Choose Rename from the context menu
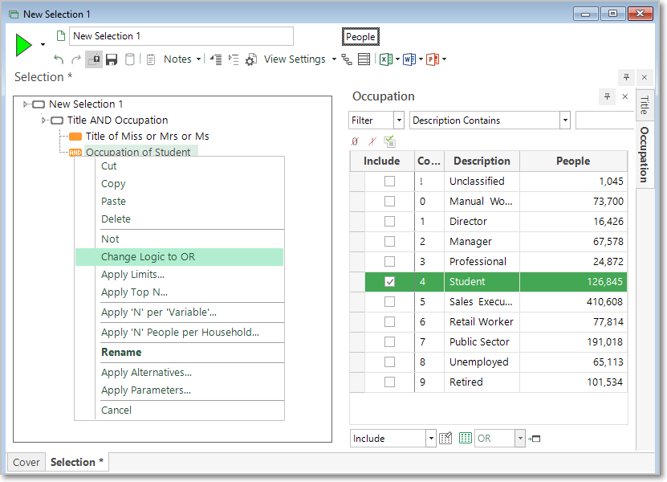667x482 pixels. point(179,352)
